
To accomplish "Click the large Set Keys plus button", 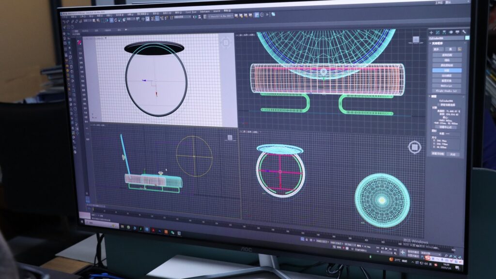I will click(403, 252).
